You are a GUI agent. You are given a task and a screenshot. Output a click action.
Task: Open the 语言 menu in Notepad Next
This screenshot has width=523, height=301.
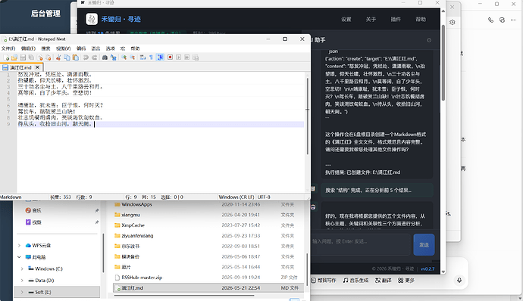tap(96, 48)
